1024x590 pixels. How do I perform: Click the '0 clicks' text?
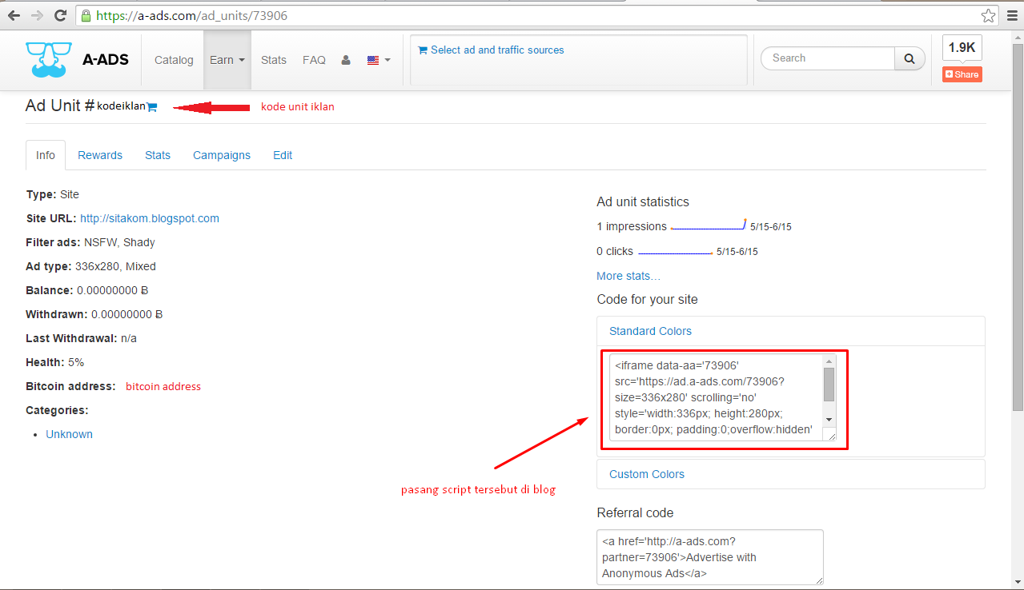(x=615, y=251)
